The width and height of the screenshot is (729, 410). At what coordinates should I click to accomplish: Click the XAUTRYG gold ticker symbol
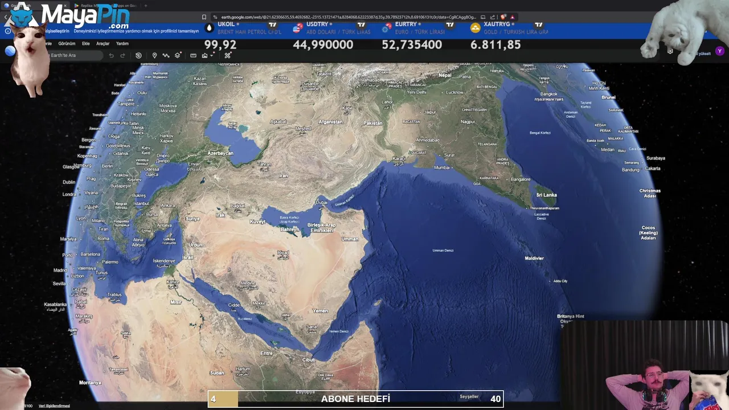[x=497, y=24]
